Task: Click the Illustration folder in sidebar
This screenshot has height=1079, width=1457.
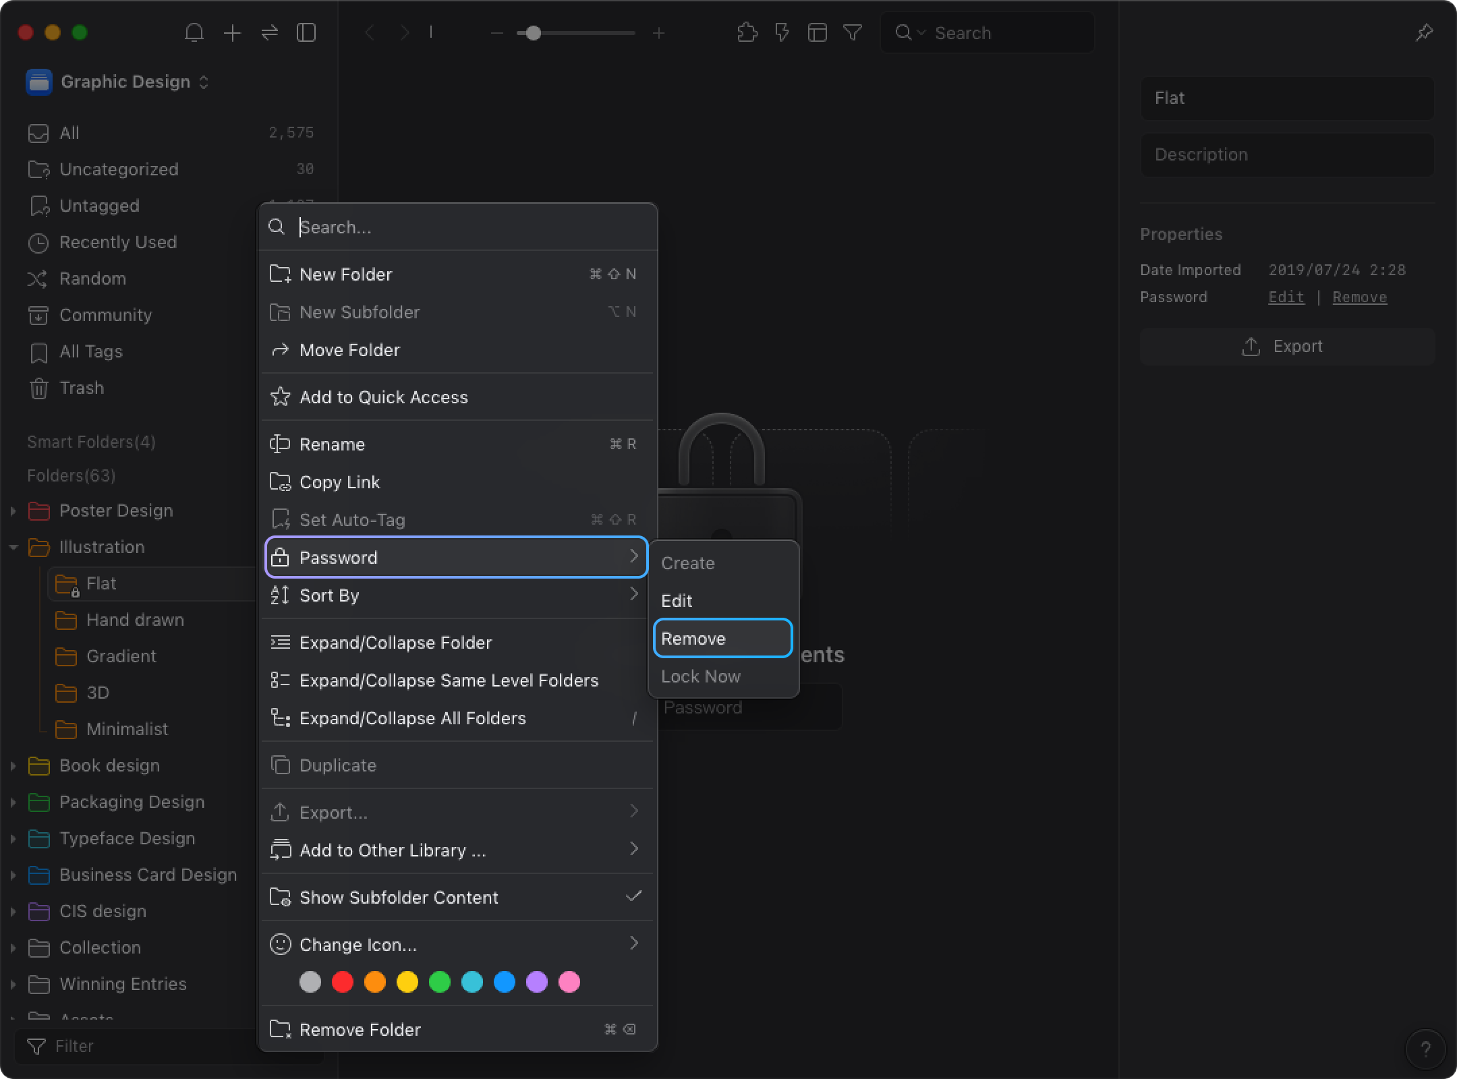Action: pos(101,548)
